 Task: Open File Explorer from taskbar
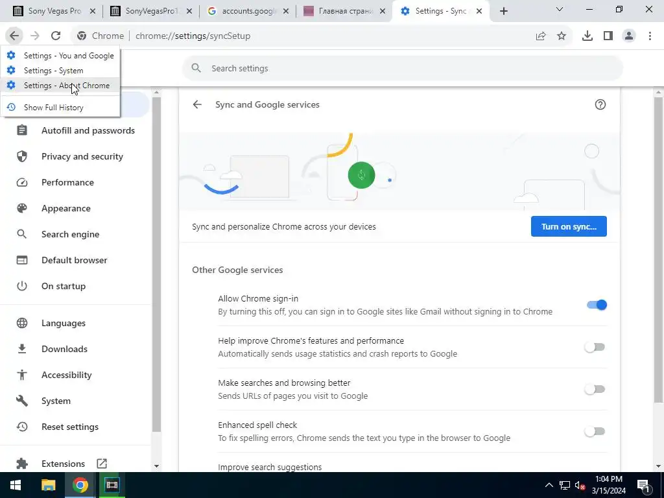[48, 485]
